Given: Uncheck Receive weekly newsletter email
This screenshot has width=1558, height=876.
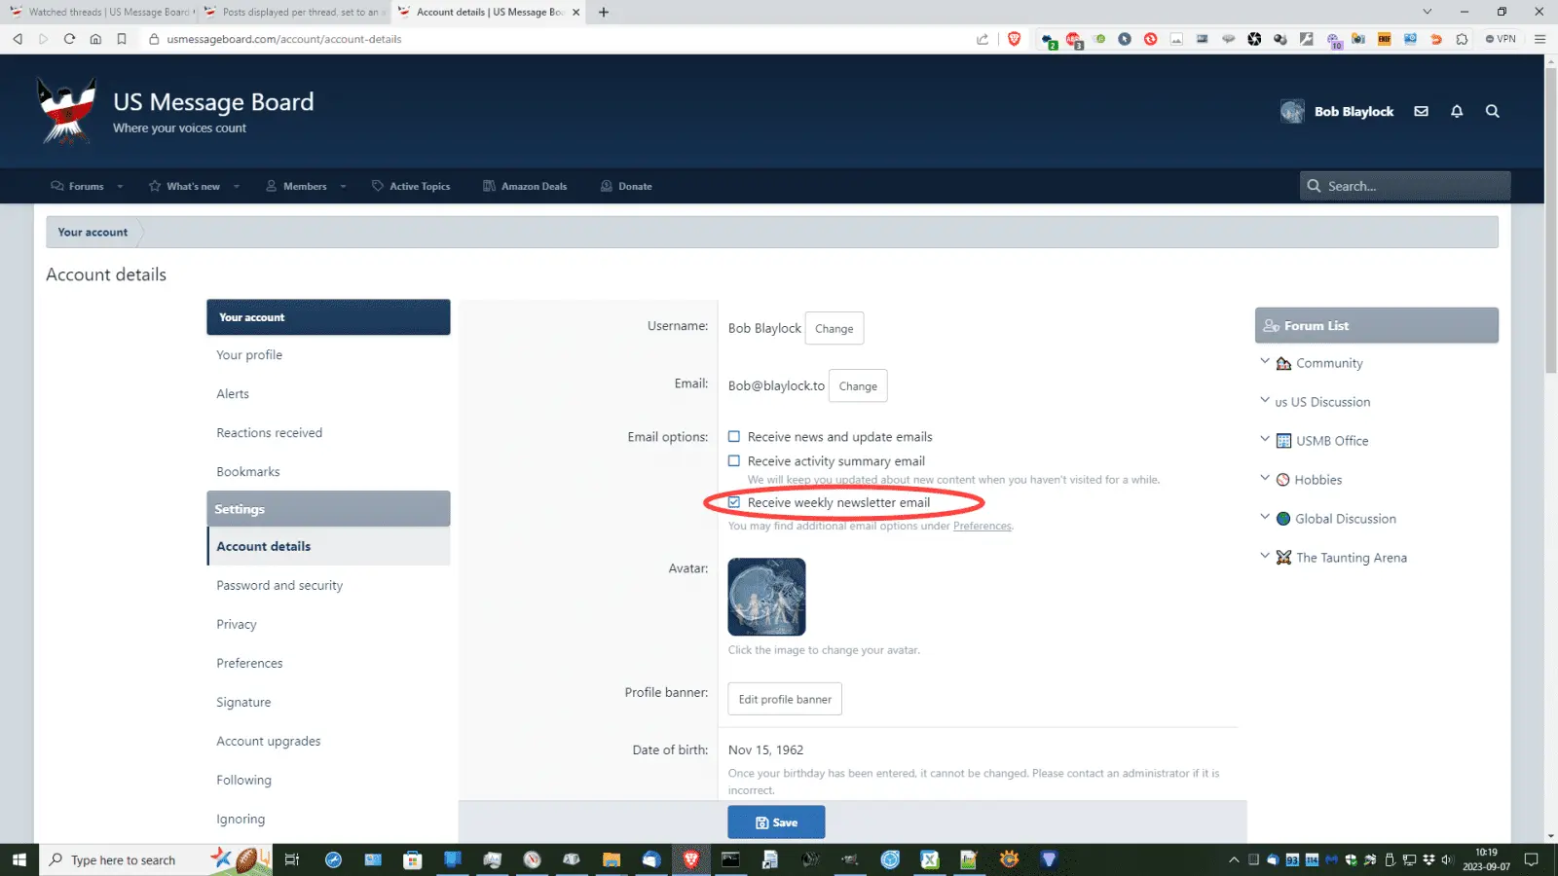Looking at the screenshot, I should [x=734, y=502].
